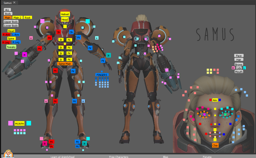Screen dimensions: 256x158
Task: Select the cyan L lids button
Action: pyautogui.click(x=244, y=68)
